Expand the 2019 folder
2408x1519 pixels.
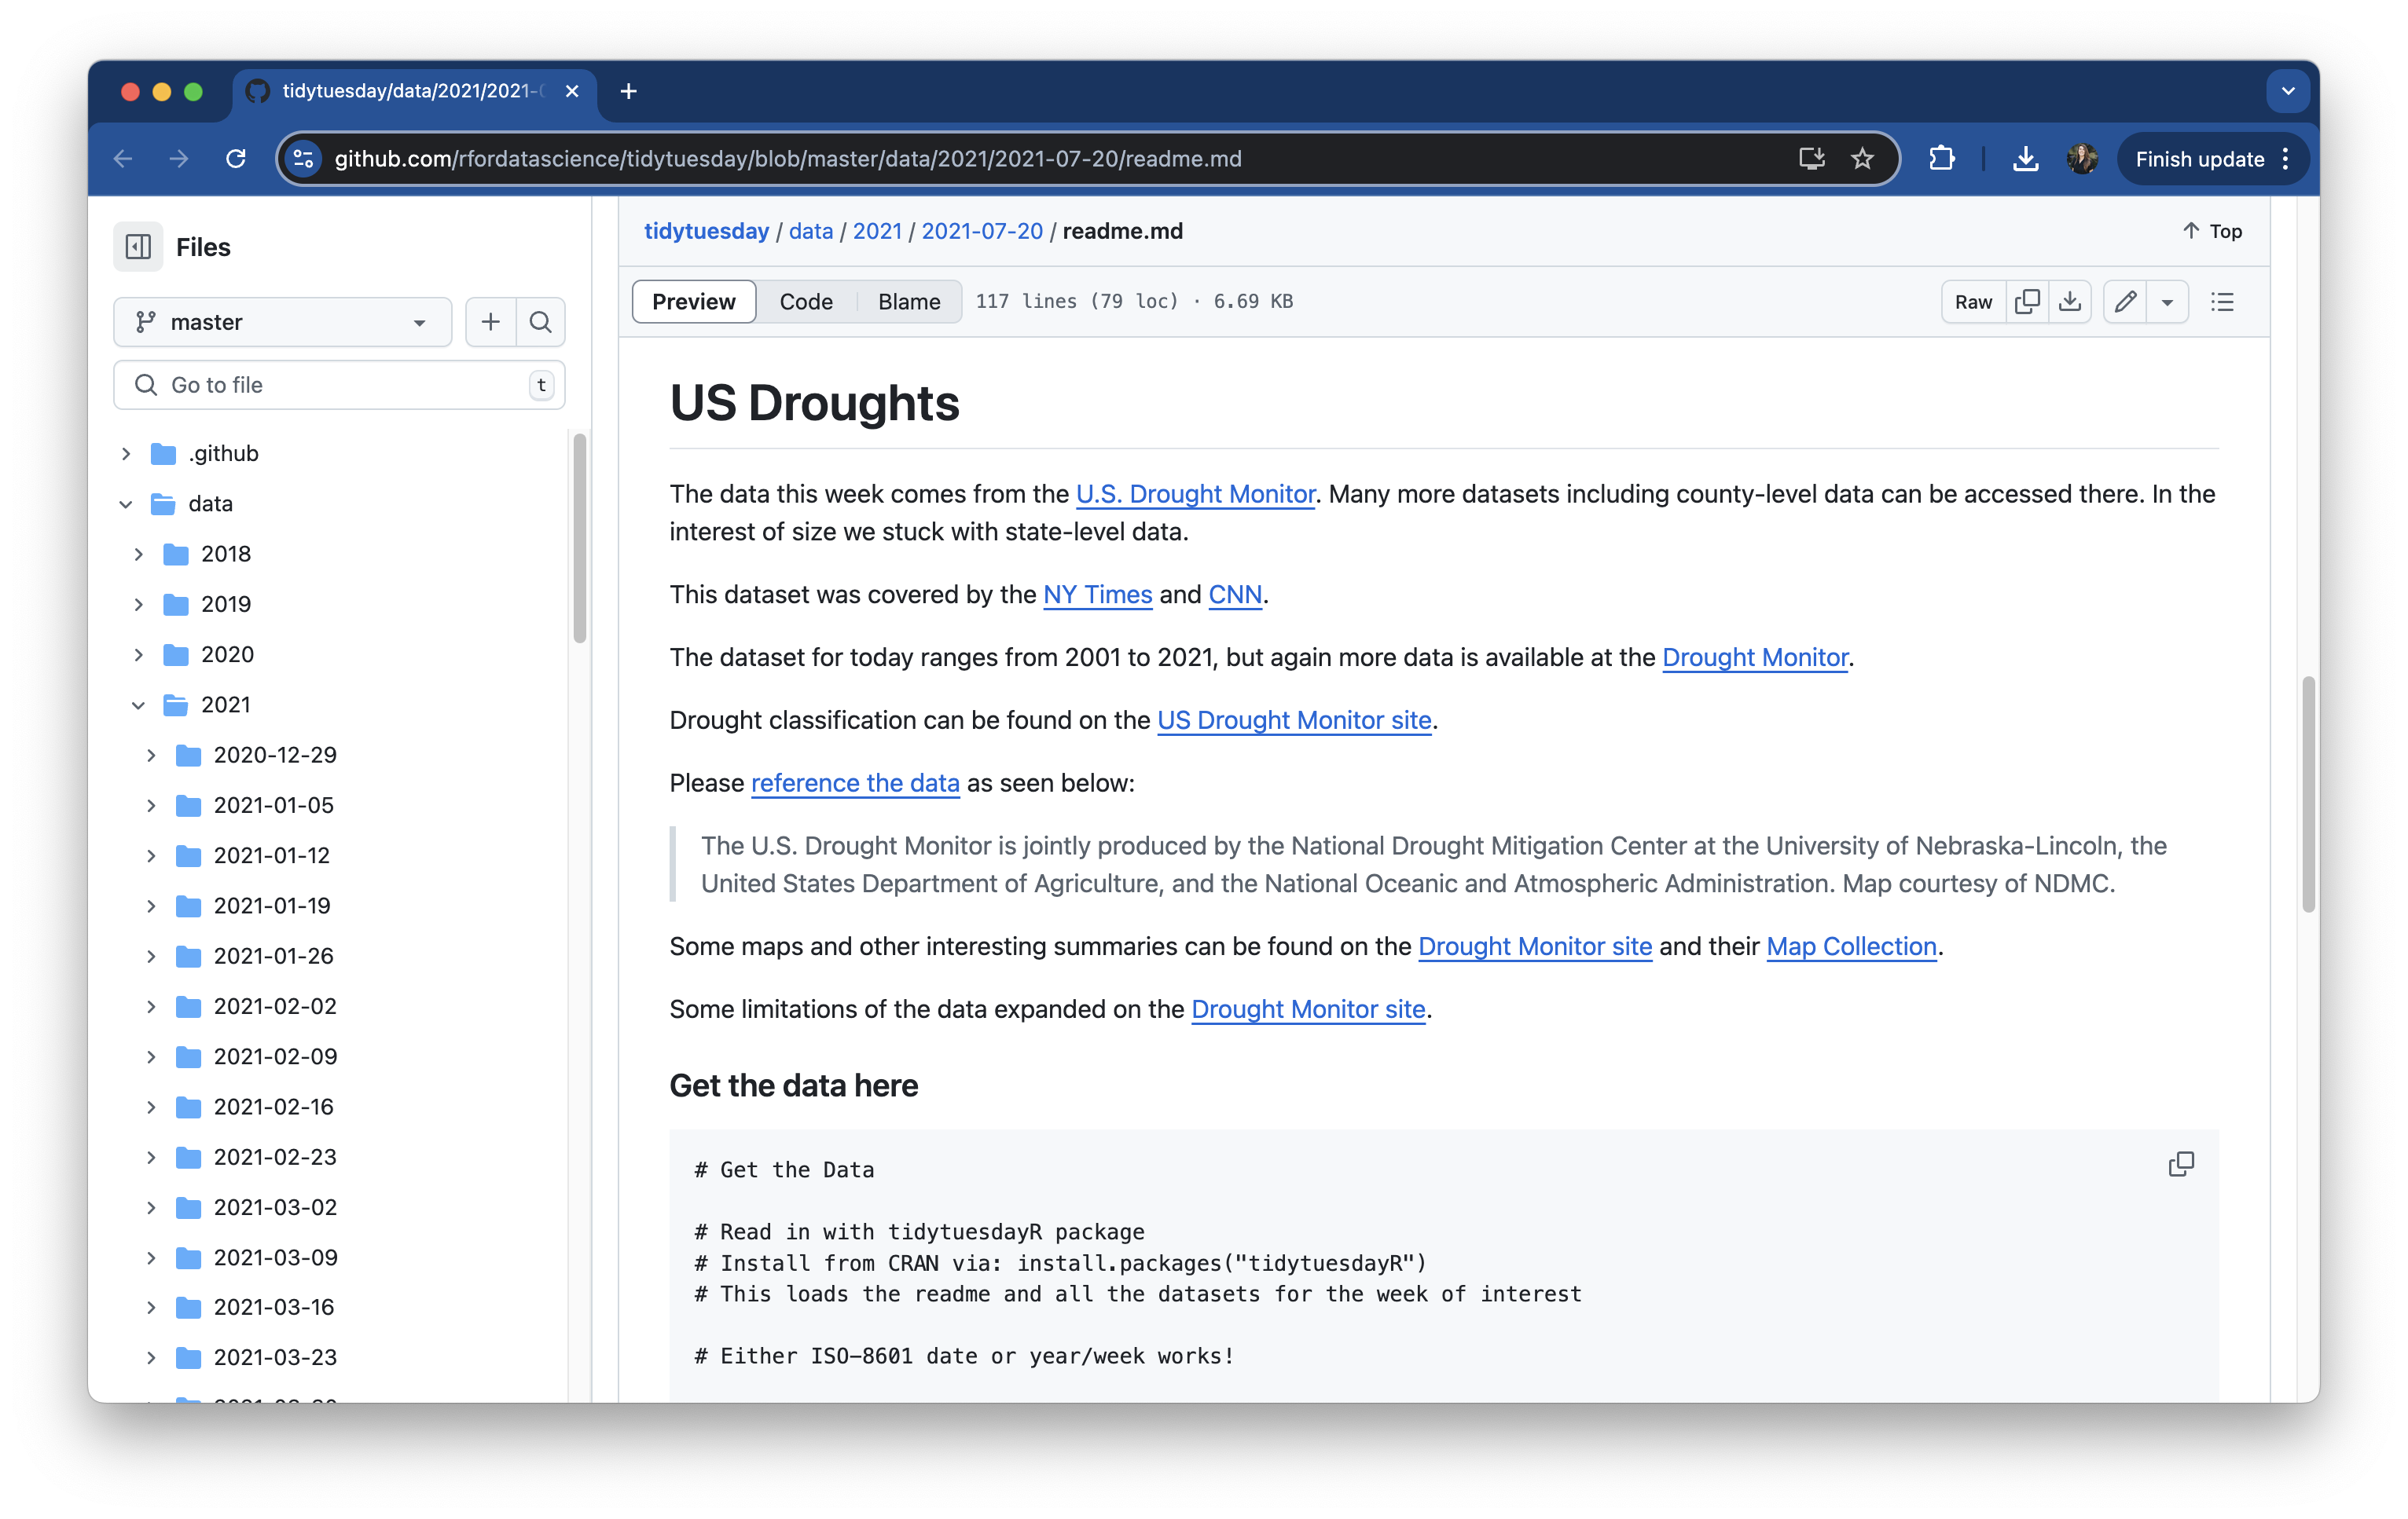[139, 604]
